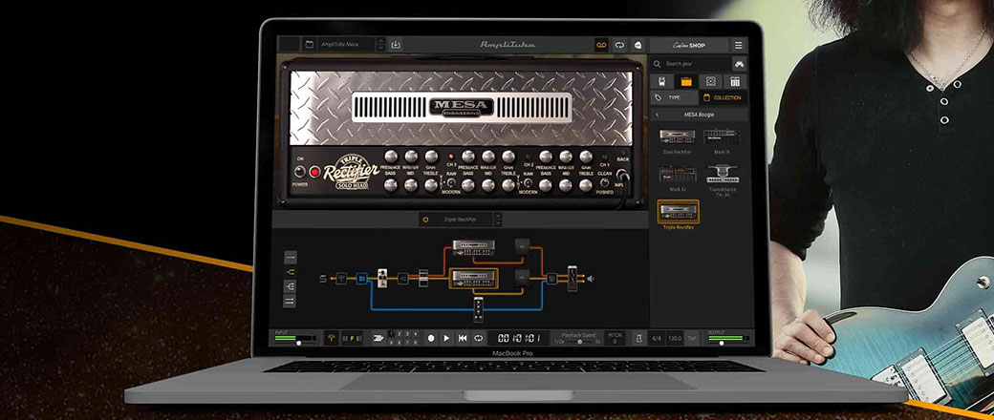
Task: Select the orange amp gear tab
Action: pyautogui.click(x=686, y=81)
